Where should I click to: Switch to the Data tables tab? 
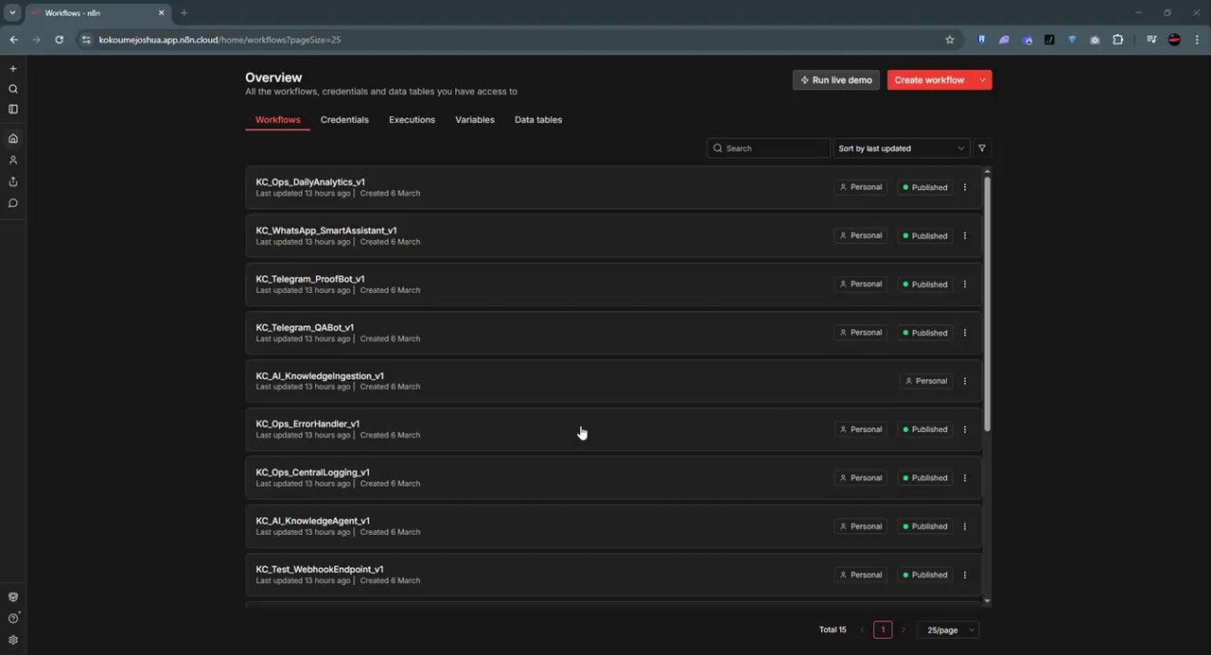538,120
